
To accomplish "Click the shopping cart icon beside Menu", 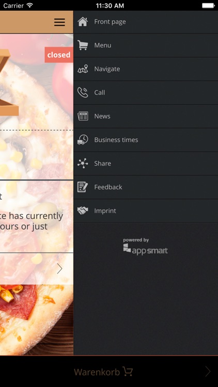I will point(83,45).
